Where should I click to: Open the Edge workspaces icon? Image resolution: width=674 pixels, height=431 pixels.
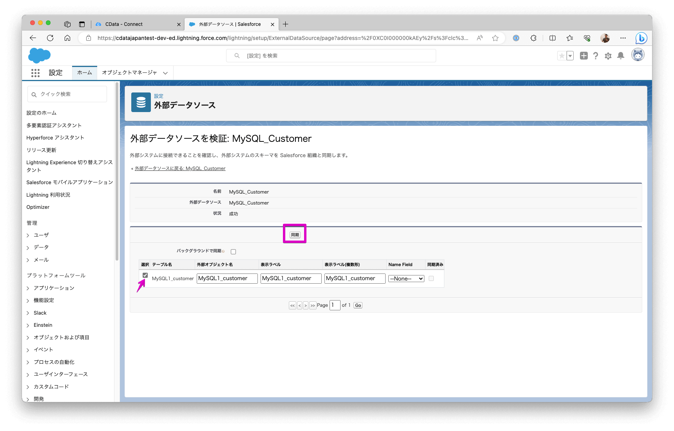[67, 24]
